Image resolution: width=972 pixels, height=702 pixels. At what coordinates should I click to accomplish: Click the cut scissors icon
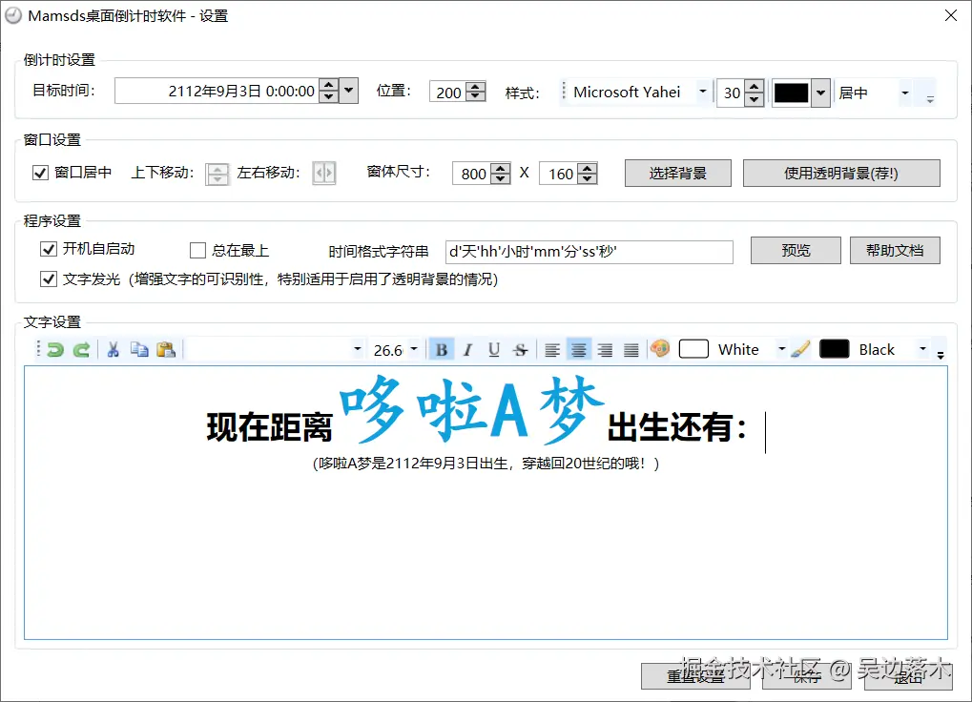(113, 350)
